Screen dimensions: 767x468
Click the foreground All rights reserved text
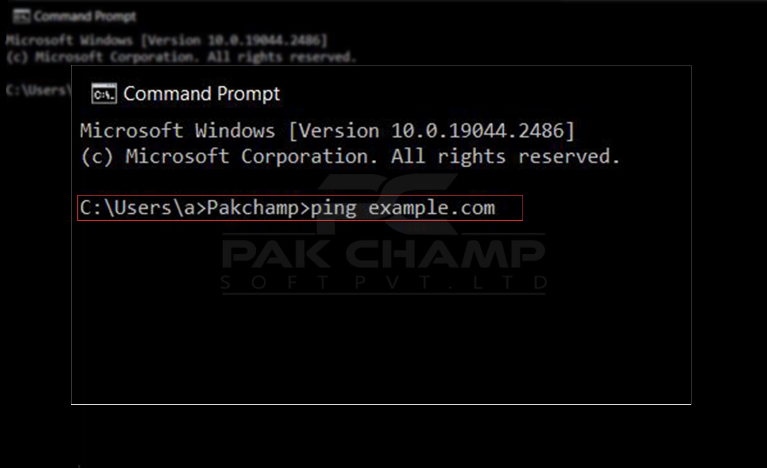505,157
